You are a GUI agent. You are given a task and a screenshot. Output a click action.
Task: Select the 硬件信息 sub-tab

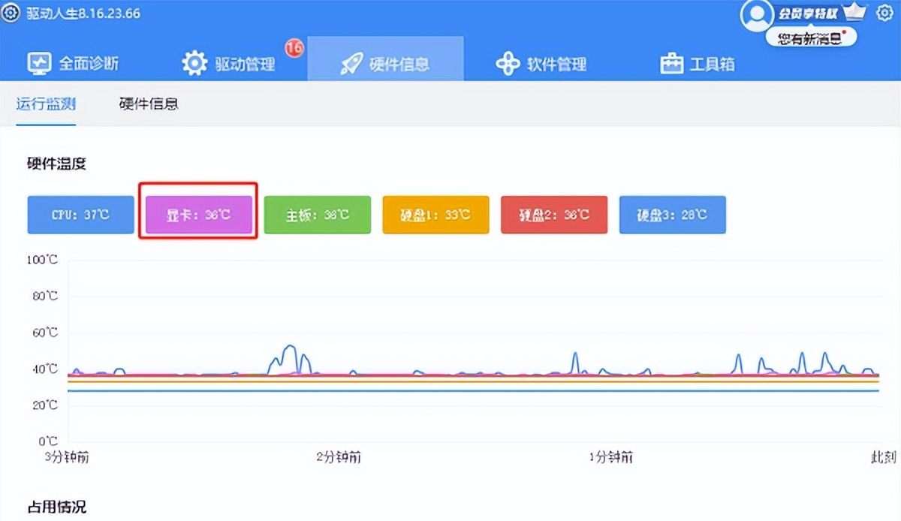click(149, 104)
